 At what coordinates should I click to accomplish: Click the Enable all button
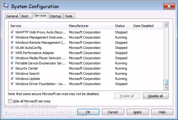pyautogui.click(x=127, y=96)
